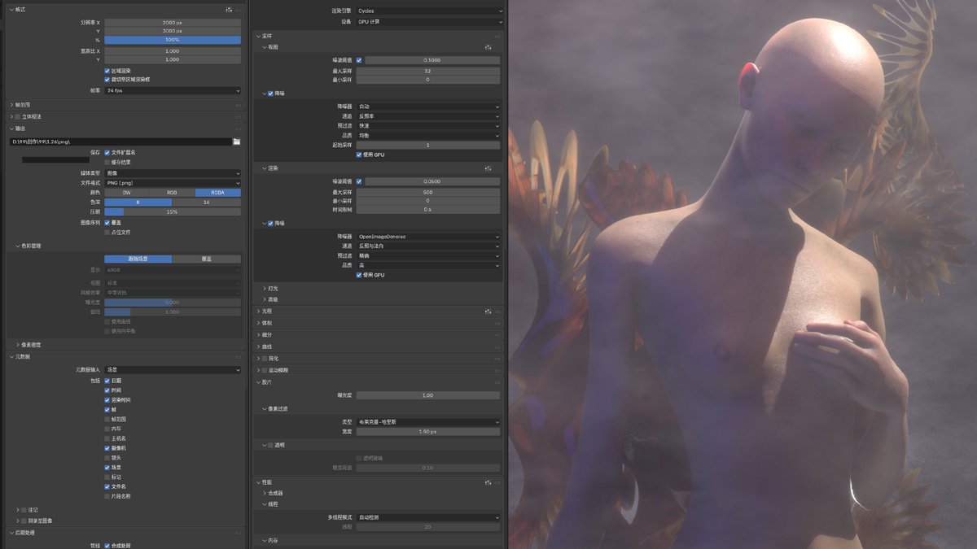Screen dimensions: 977x549
Task: Toggle the 覆盖 image sequence checkbox
Action: [107, 222]
